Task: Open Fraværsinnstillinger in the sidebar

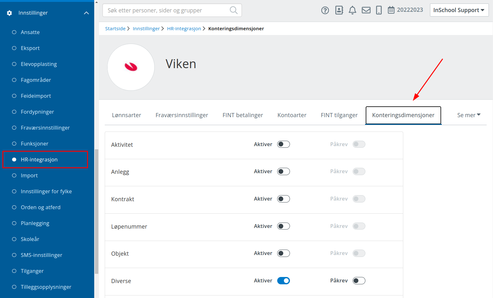Action: (45, 128)
